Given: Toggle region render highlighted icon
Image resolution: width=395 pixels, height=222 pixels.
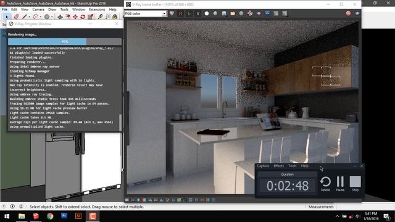Looking at the screenshot, I should [x=267, y=14].
